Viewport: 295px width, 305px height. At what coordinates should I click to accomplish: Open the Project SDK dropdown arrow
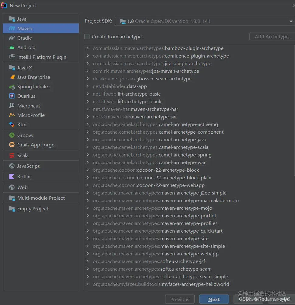(291, 21)
